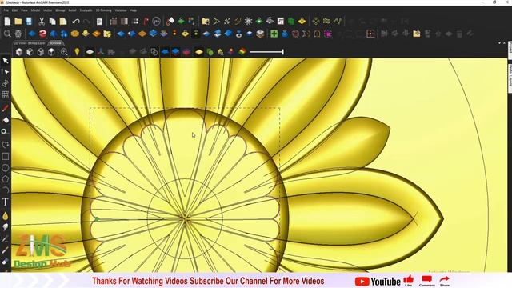Screen dimensions: 512x288
Task: Choose the Node Editing tool in left toolbar
Action: tap(6, 72)
